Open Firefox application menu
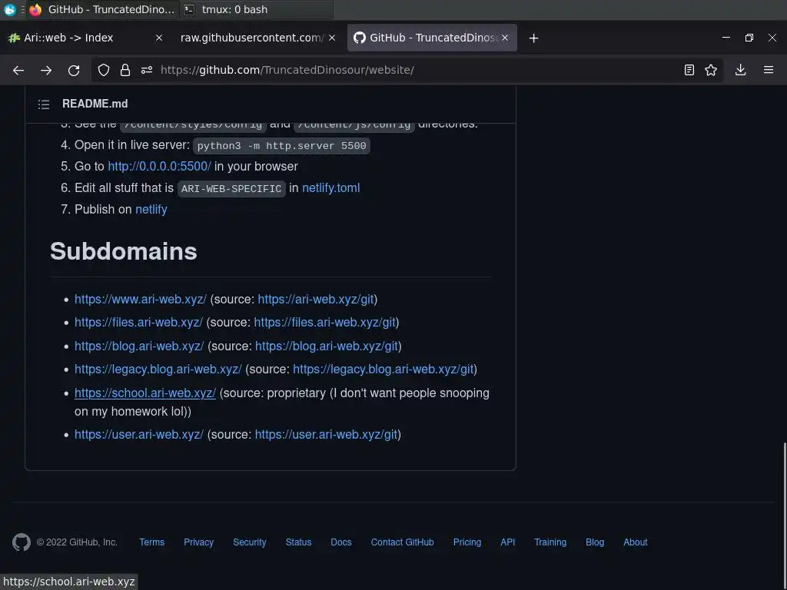The width and height of the screenshot is (787, 590). click(x=769, y=70)
